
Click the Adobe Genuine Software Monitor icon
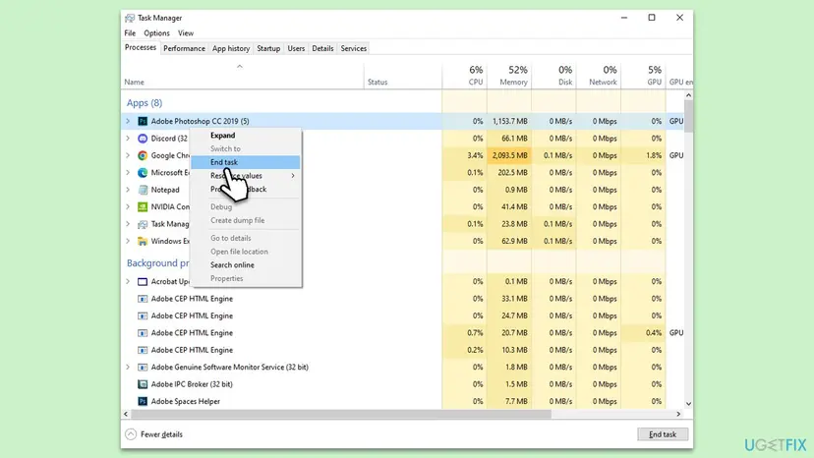[143, 368]
